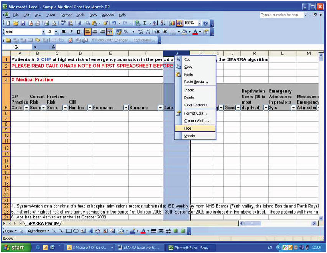Apply fill color from Formatting toolbar
The width and height of the screenshot is (327, 253).
click(184, 32)
